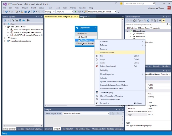
Task: Open the Add New submenu
Action: (x=119, y=42)
